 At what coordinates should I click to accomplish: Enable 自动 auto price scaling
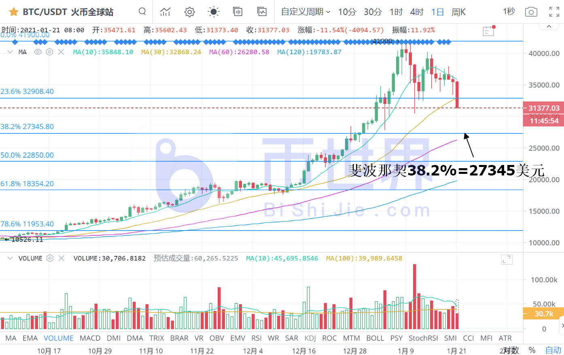point(553,350)
